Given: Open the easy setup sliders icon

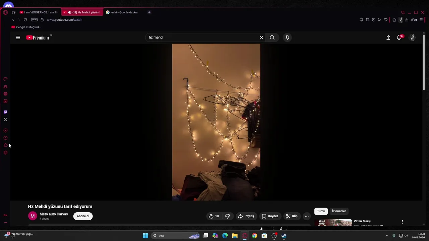Looking at the screenshot, I should pos(421,20).
